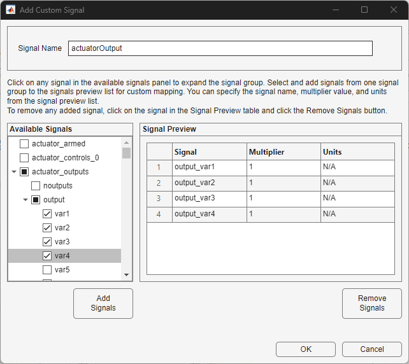Select the actuator_armed tree label
The width and height of the screenshot is (409, 364).
pos(59,144)
